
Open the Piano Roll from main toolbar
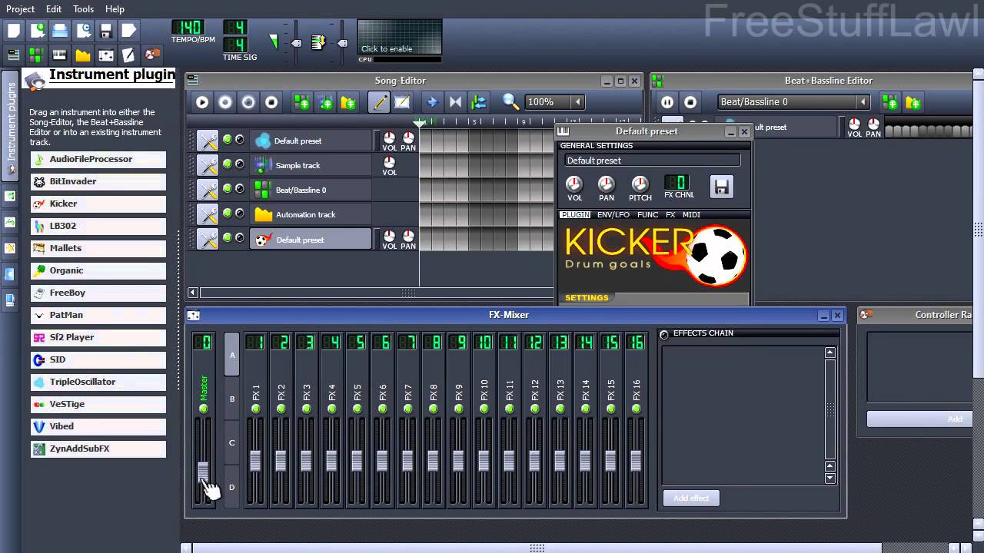pos(59,55)
